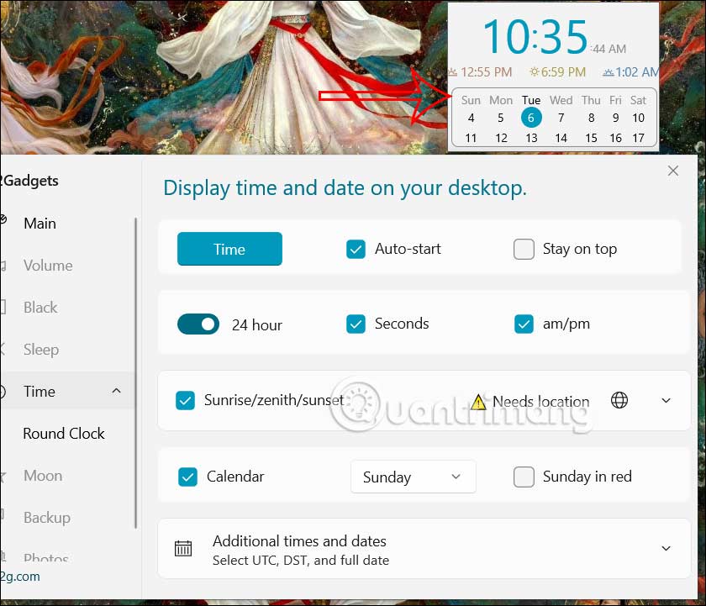Click date 13 in the calendar widget
Image resolution: width=706 pixels, height=606 pixels.
[x=531, y=138]
